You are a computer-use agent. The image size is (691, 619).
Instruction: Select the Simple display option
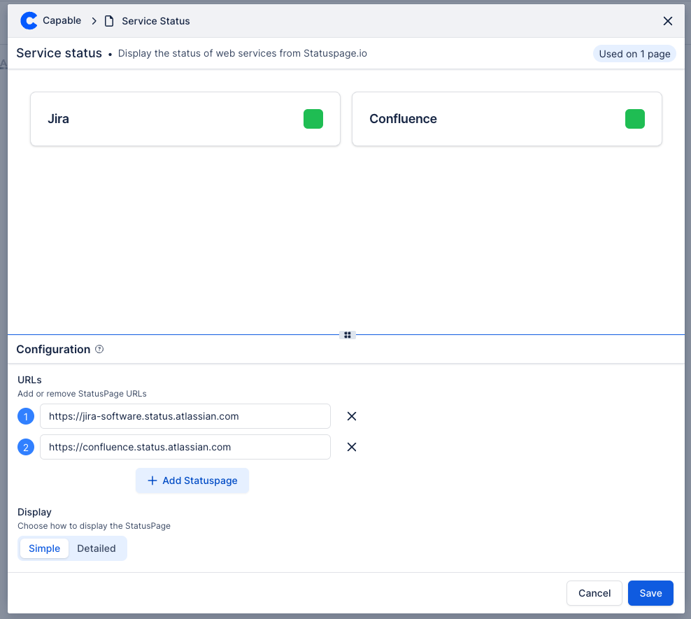tap(45, 548)
